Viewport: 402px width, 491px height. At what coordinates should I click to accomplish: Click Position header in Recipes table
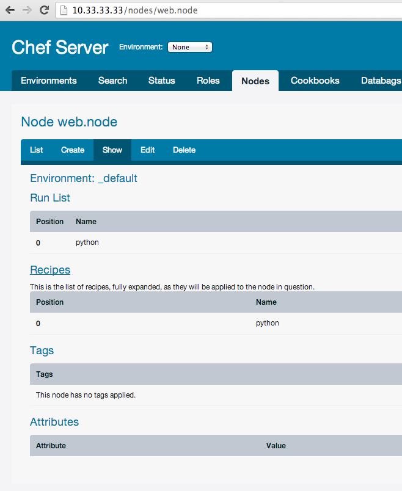pos(50,302)
